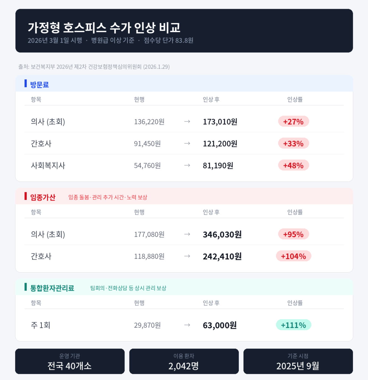
Task: Click the 운영 기관 전국 40개소 card
Action: click(70, 361)
